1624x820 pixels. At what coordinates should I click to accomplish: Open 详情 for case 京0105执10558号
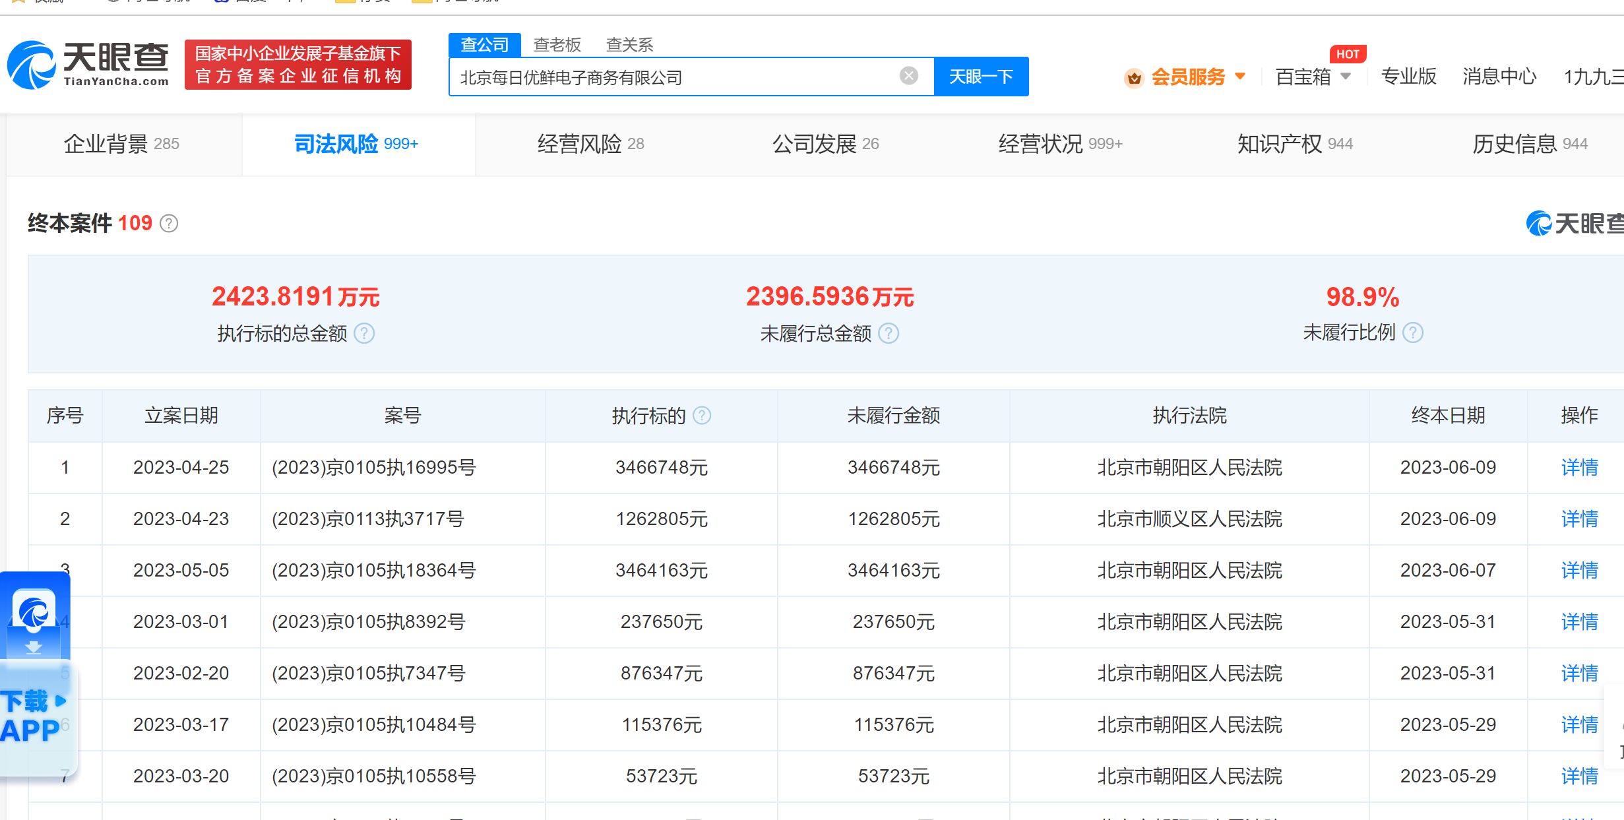[x=1579, y=776]
